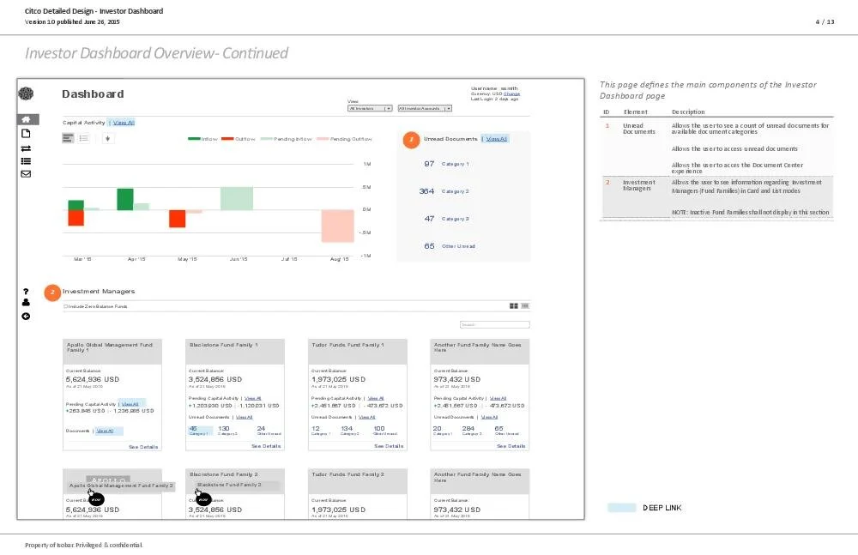
Task: Click the Pending Outflow legend swatch
Action: (x=323, y=139)
